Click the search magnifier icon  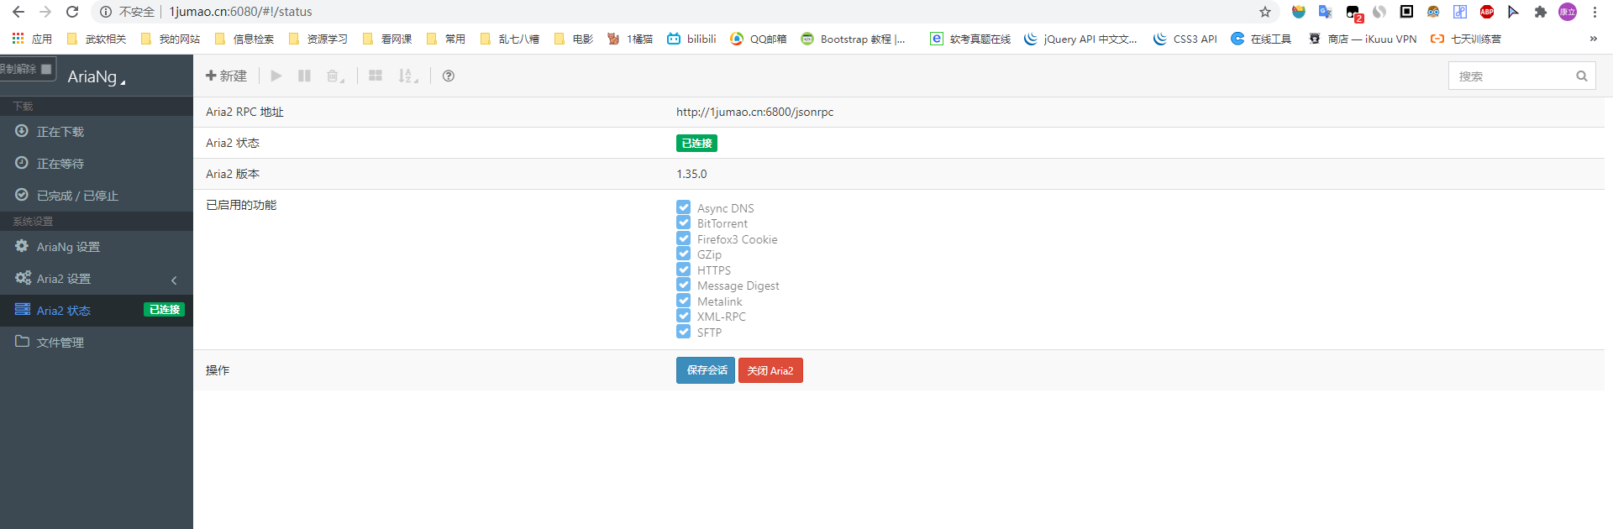(x=1582, y=76)
